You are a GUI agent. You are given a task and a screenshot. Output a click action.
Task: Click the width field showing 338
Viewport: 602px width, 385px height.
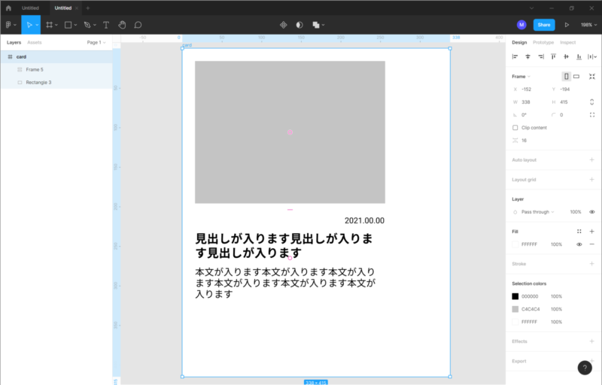[526, 102]
